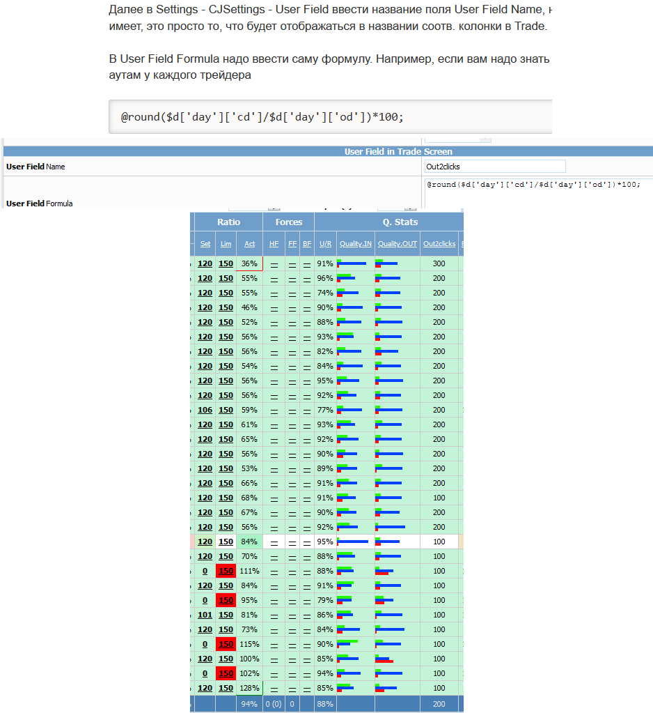Sort by the U/R column header

325,244
